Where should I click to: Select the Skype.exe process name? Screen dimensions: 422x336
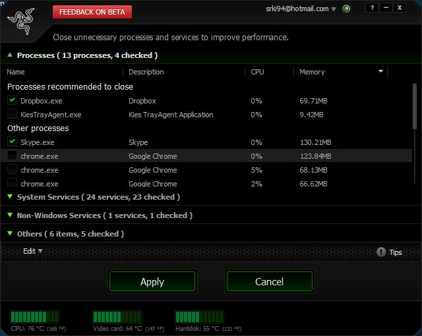click(38, 142)
